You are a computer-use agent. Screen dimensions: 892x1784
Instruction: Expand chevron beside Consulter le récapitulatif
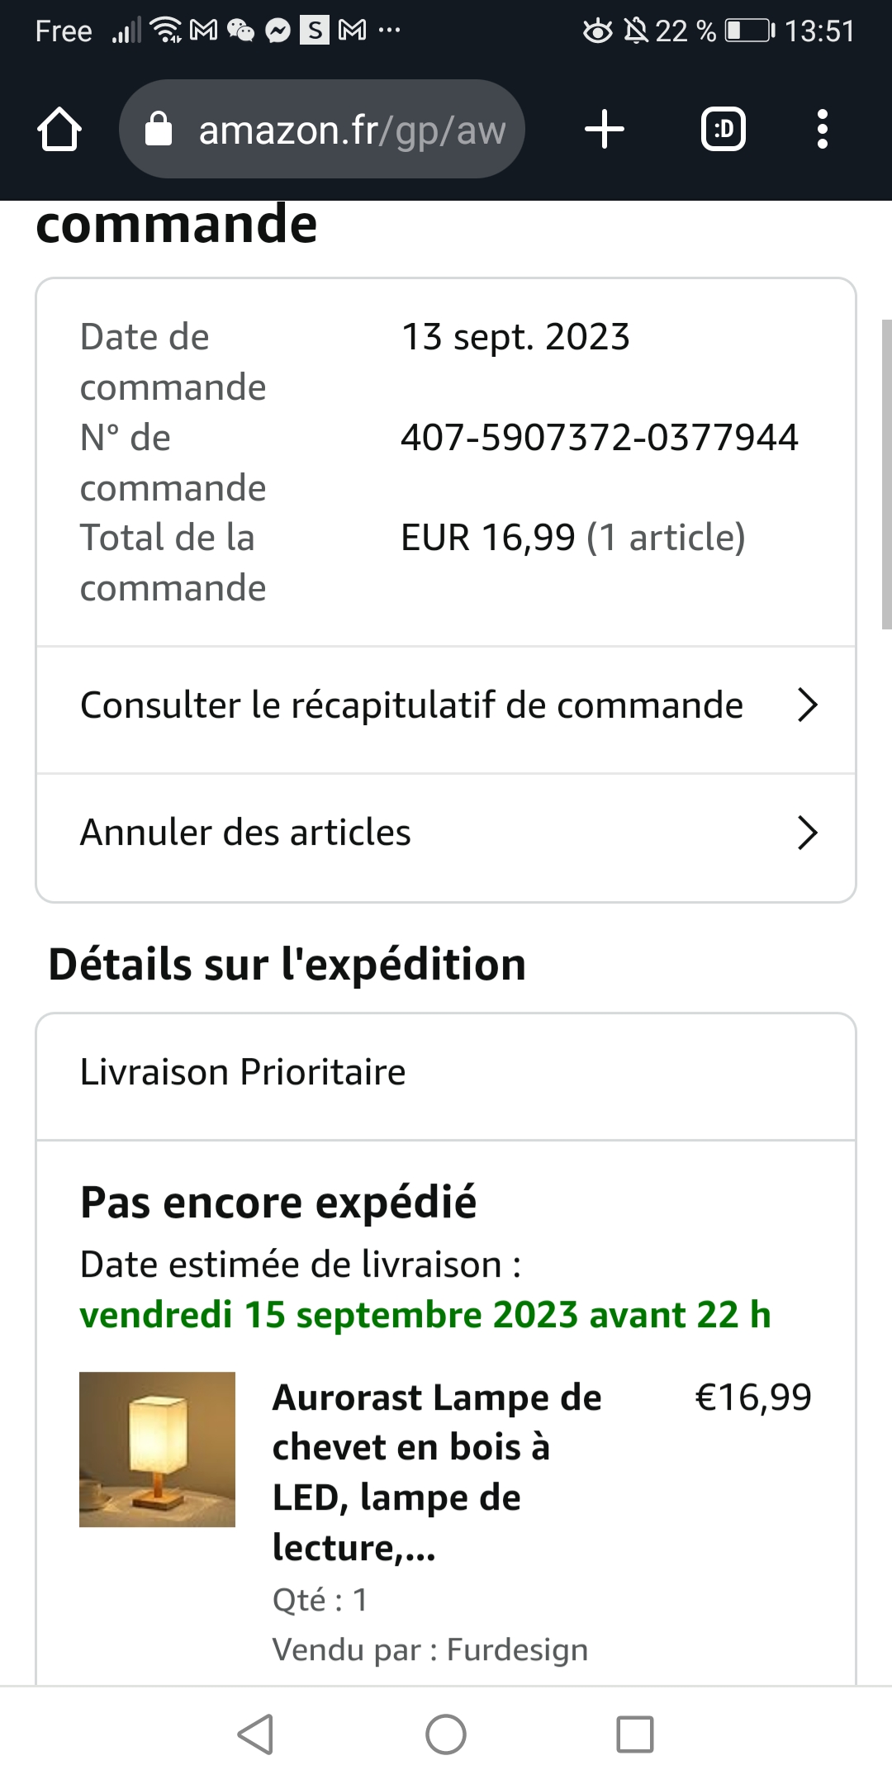807,705
